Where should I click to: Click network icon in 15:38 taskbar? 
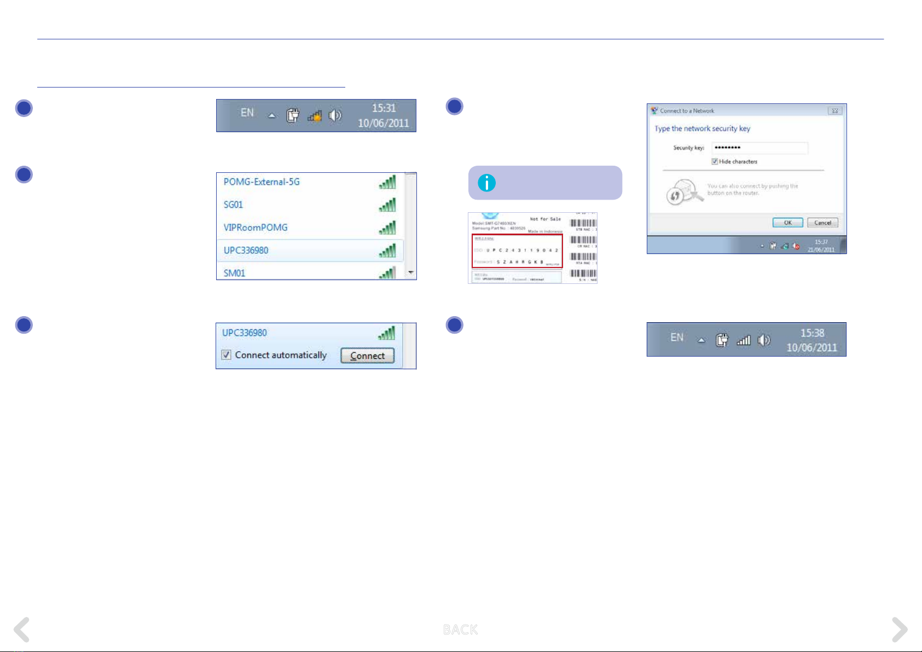[743, 340]
